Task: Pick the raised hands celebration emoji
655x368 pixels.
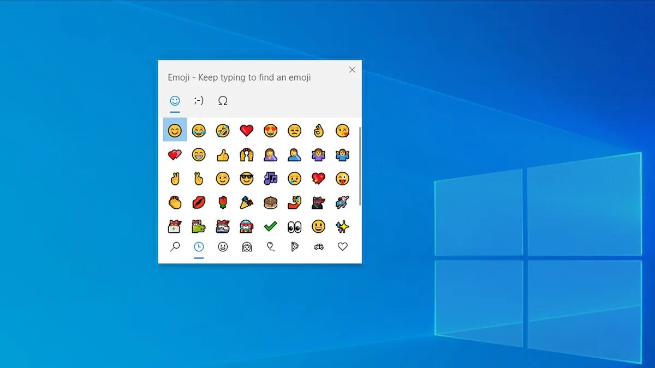Action: point(247,155)
